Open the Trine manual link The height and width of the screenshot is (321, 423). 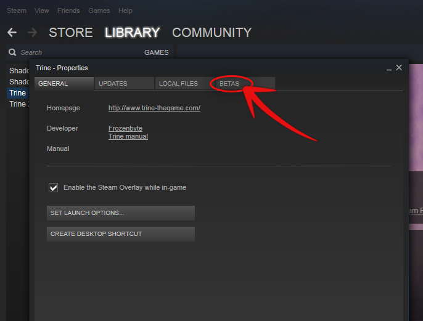(x=128, y=136)
